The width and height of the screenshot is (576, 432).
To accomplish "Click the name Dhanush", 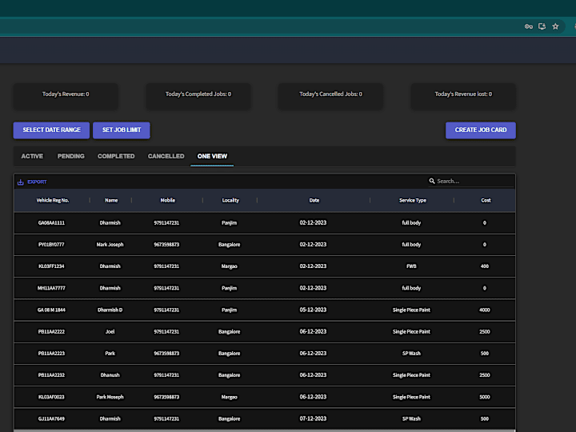I will point(110,375).
